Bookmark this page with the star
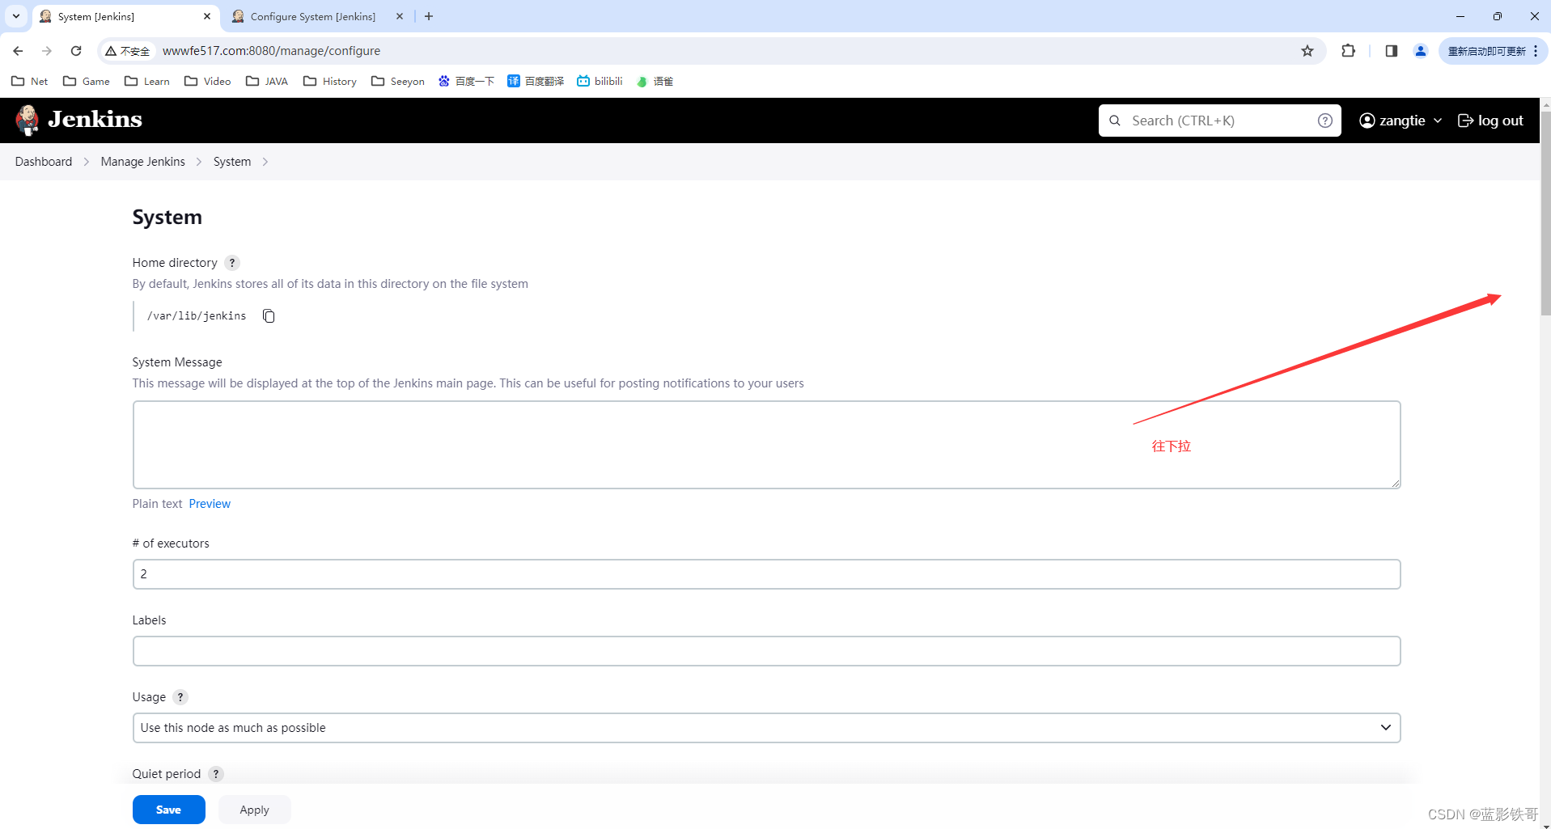 point(1307,51)
